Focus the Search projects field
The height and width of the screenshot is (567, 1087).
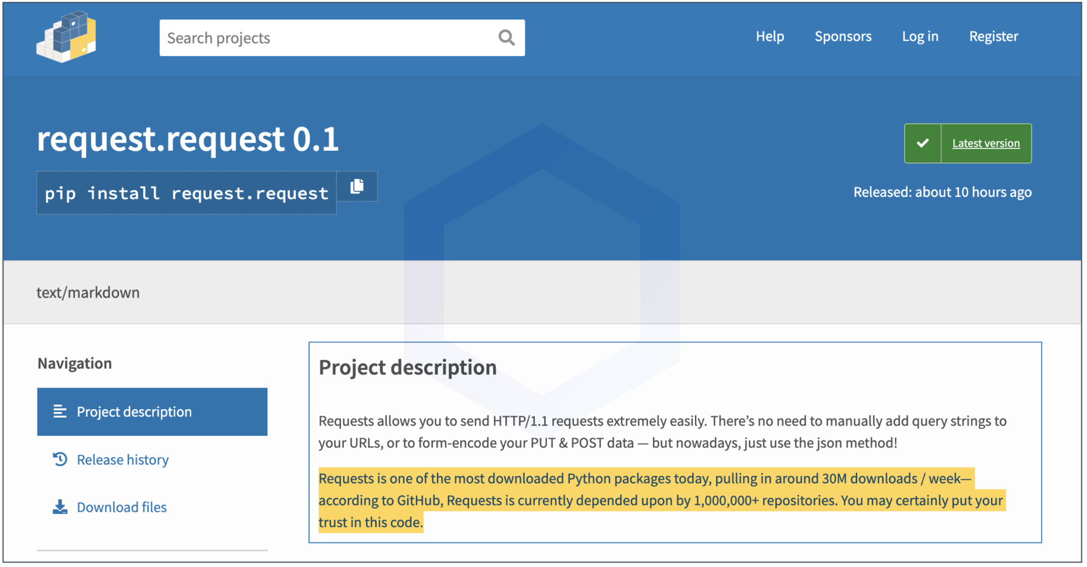pos(328,38)
